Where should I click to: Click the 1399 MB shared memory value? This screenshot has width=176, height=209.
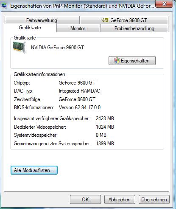coord(105,144)
